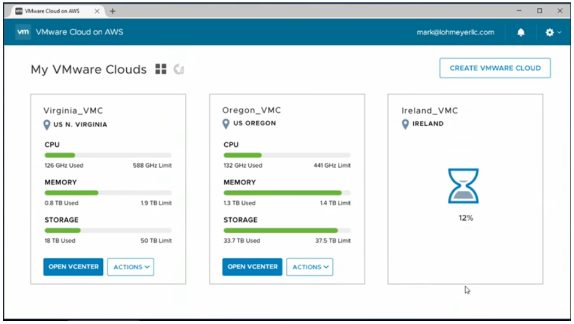Expand Actions dropdown for Oregon_VMC
The image size is (574, 324).
pos(310,267)
